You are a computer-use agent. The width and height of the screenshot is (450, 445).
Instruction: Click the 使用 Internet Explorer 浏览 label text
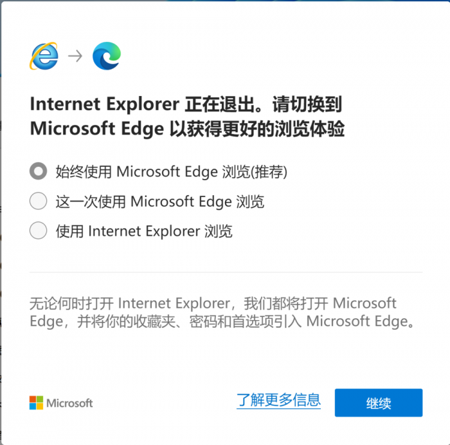pos(144,231)
